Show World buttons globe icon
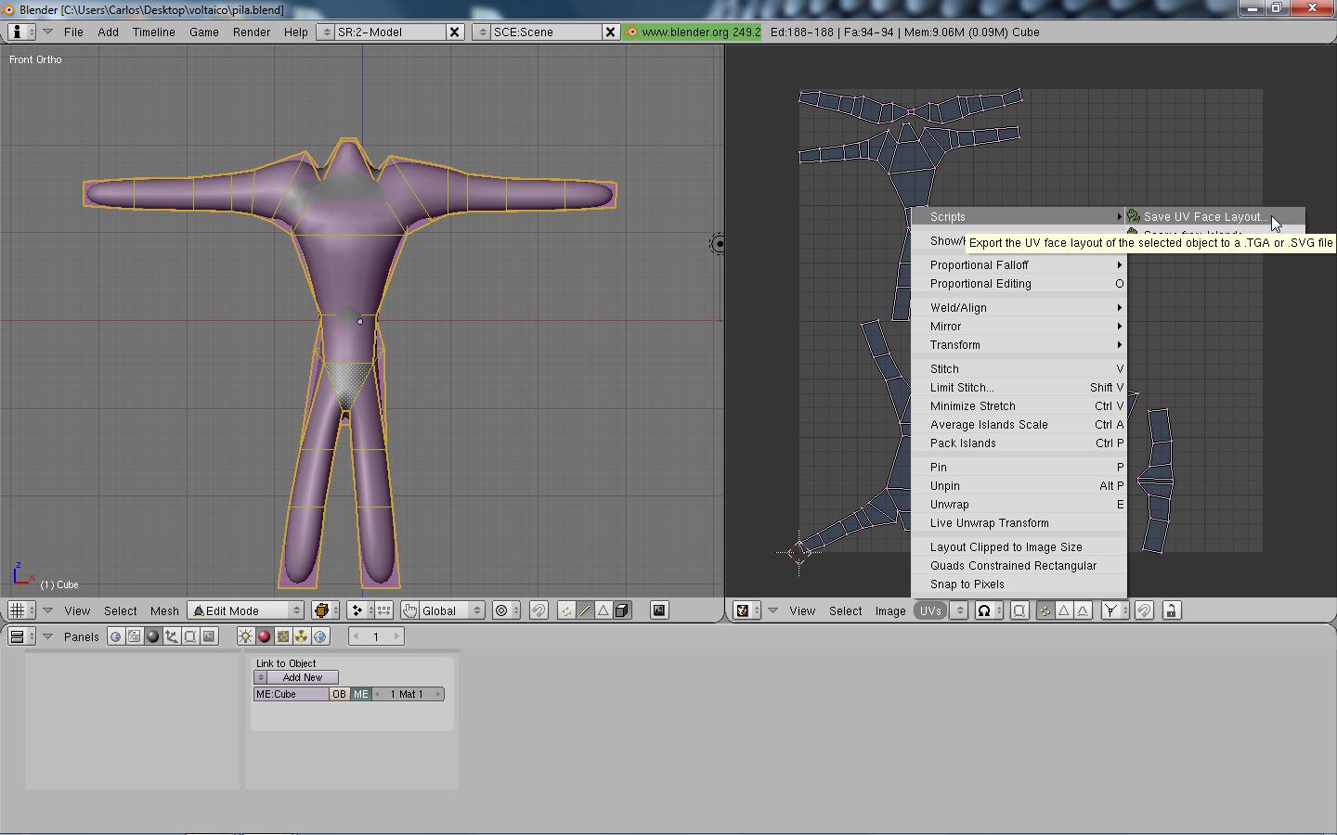Viewport: 1337px width, 835px height. click(320, 636)
